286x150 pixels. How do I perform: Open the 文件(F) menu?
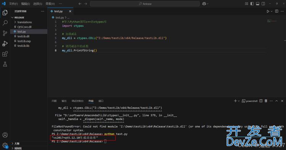13,4
